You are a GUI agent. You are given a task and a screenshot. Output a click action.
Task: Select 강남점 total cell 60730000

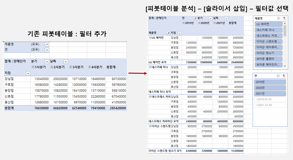tap(116, 79)
